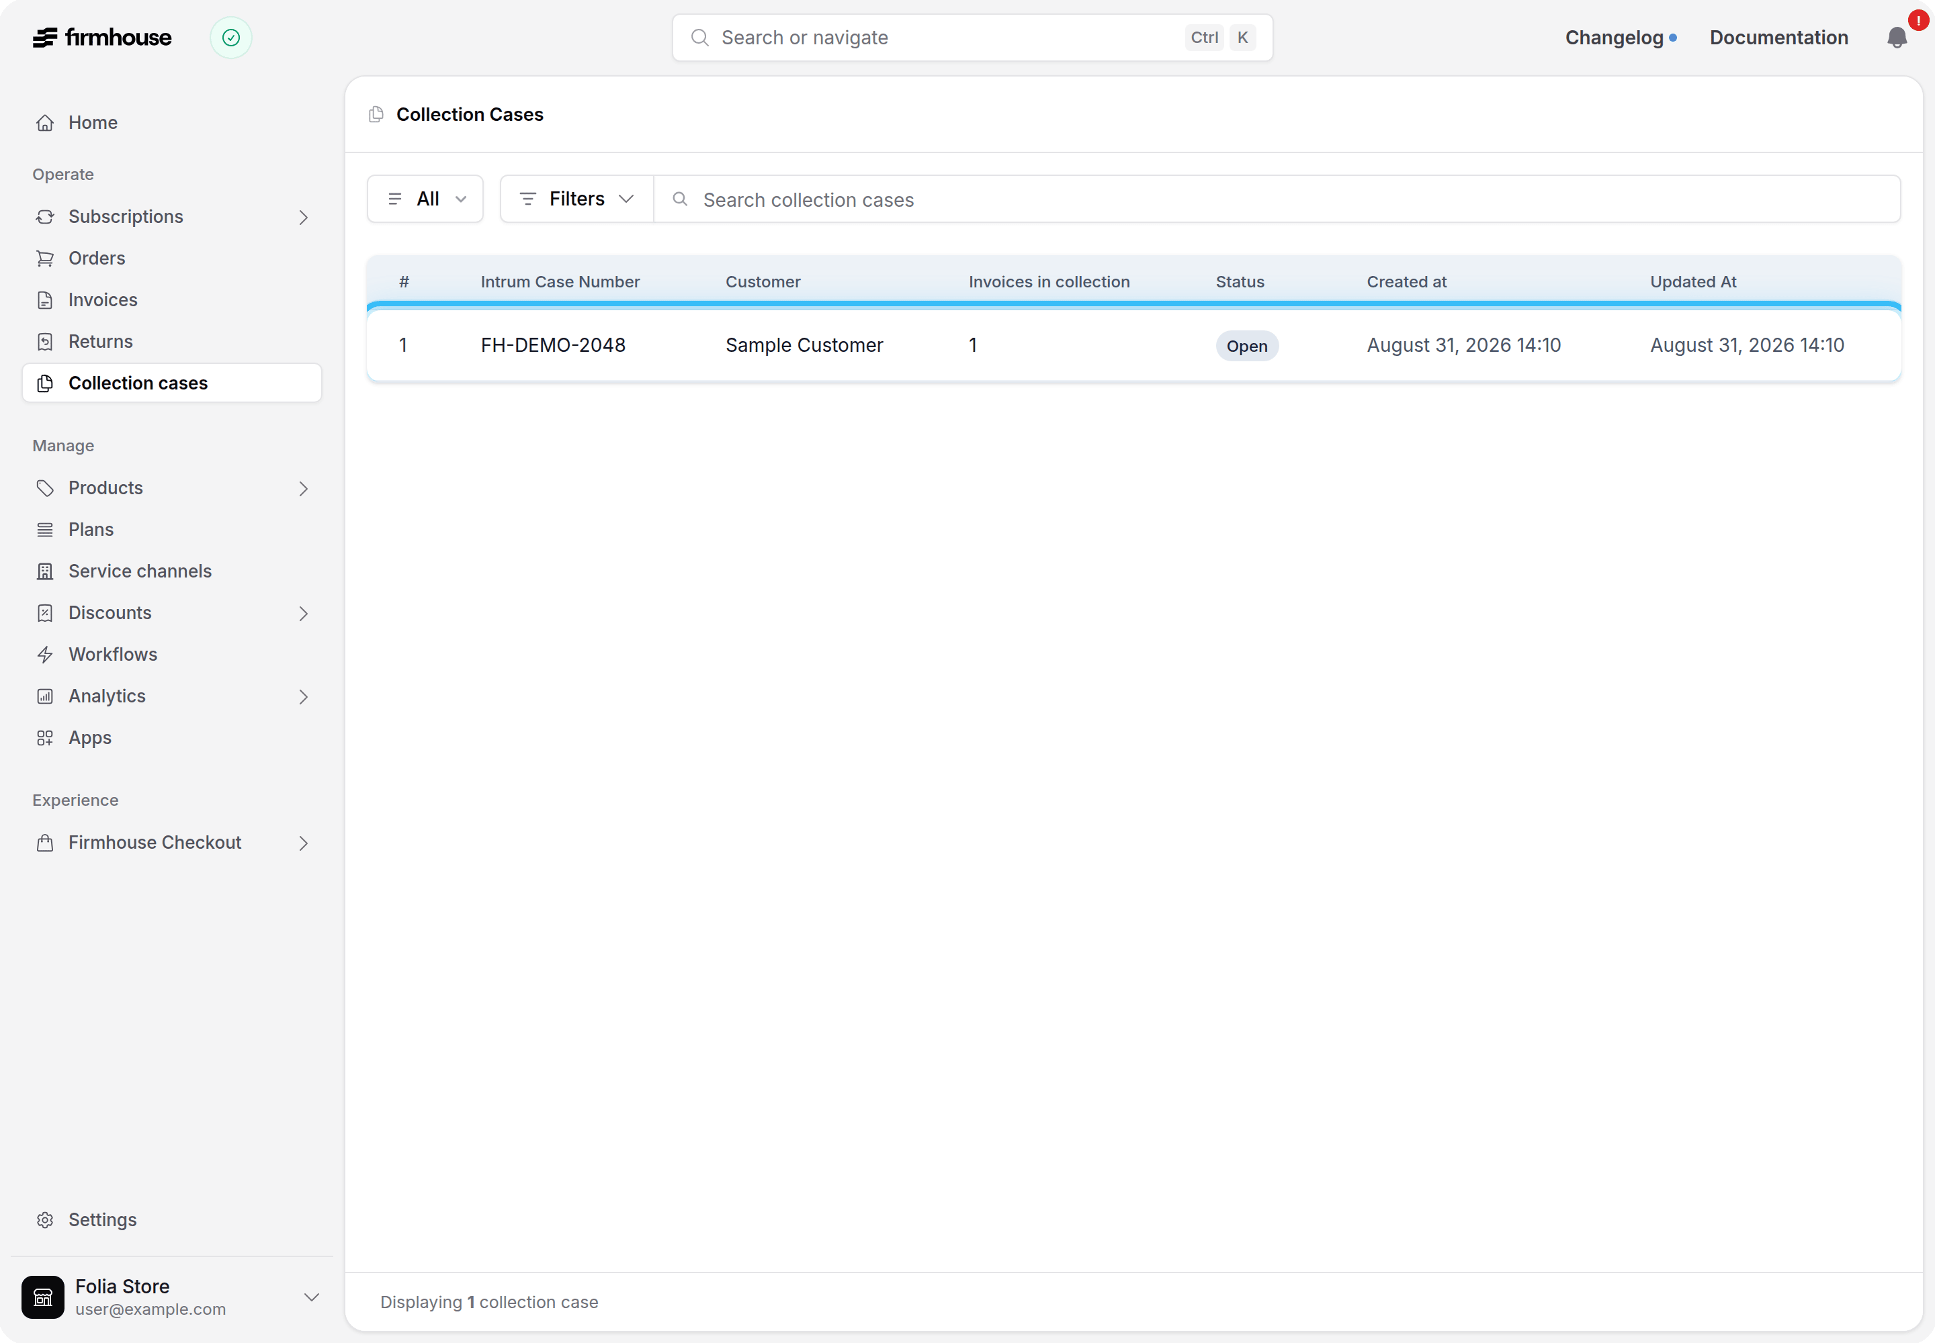1935x1343 pixels.
Task: Open Invoices in the sidebar
Action: (172, 300)
